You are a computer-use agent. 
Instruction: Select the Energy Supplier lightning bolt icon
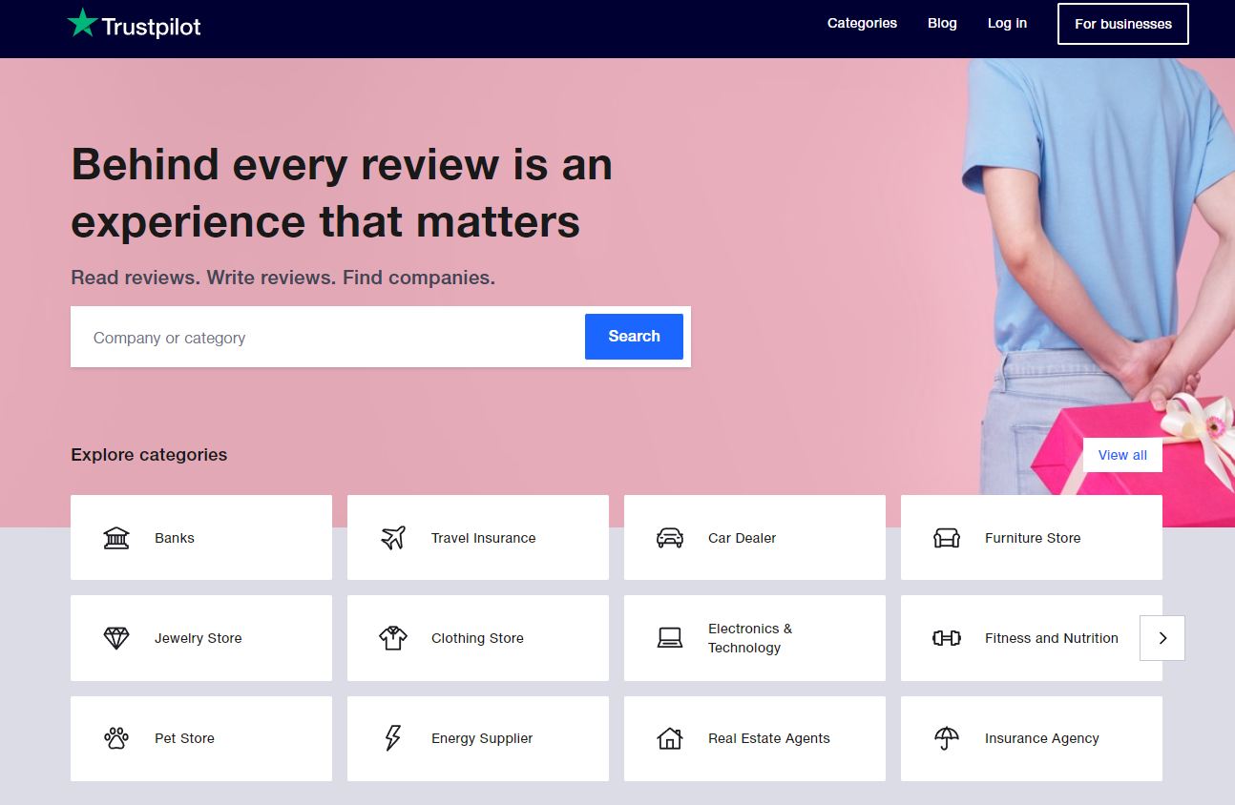coord(392,737)
